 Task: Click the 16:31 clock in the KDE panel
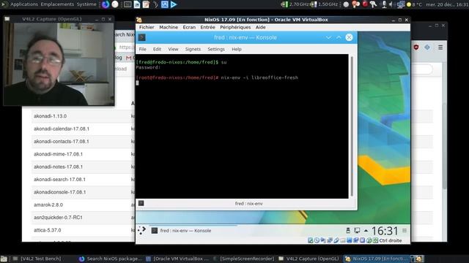(385, 231)
